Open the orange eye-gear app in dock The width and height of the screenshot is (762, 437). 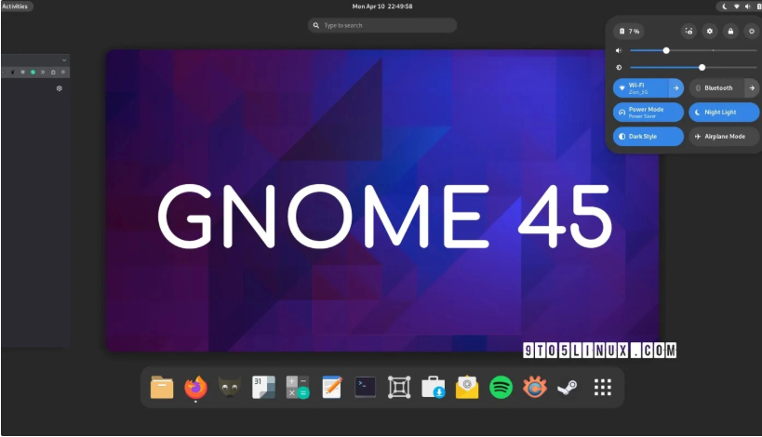535,388
